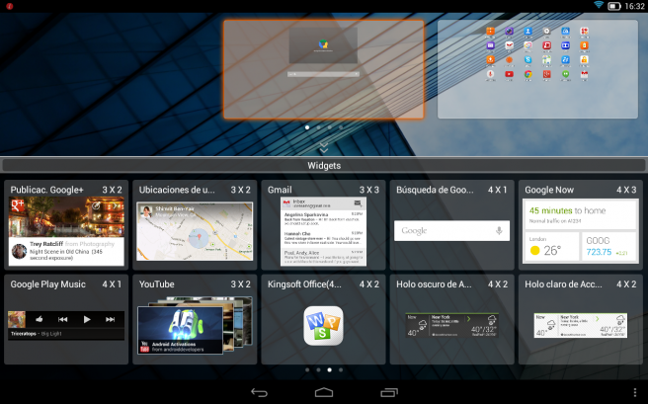Tap the compose icon in the Gmail widget
This screenshot has width=648, height=404.
(x=358, y=203)
